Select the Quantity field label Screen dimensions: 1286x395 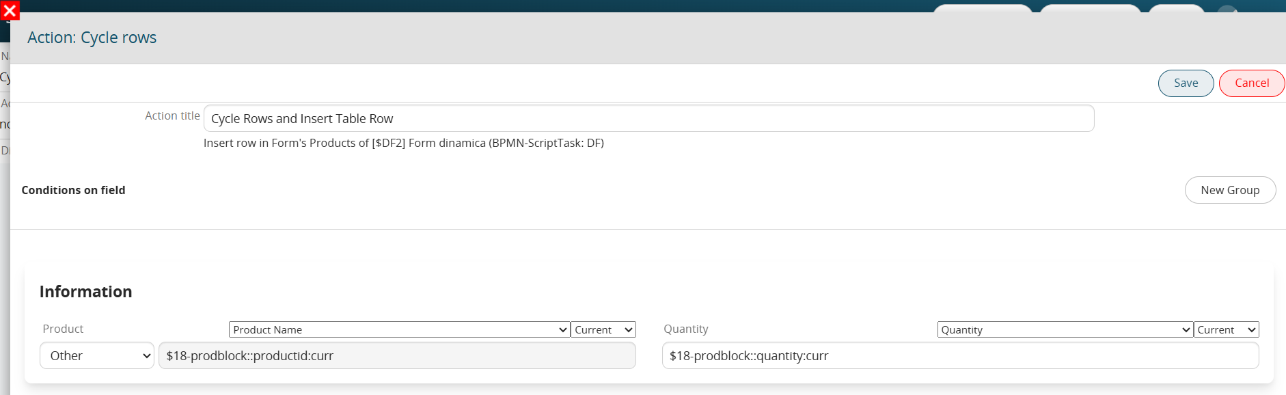686,329
